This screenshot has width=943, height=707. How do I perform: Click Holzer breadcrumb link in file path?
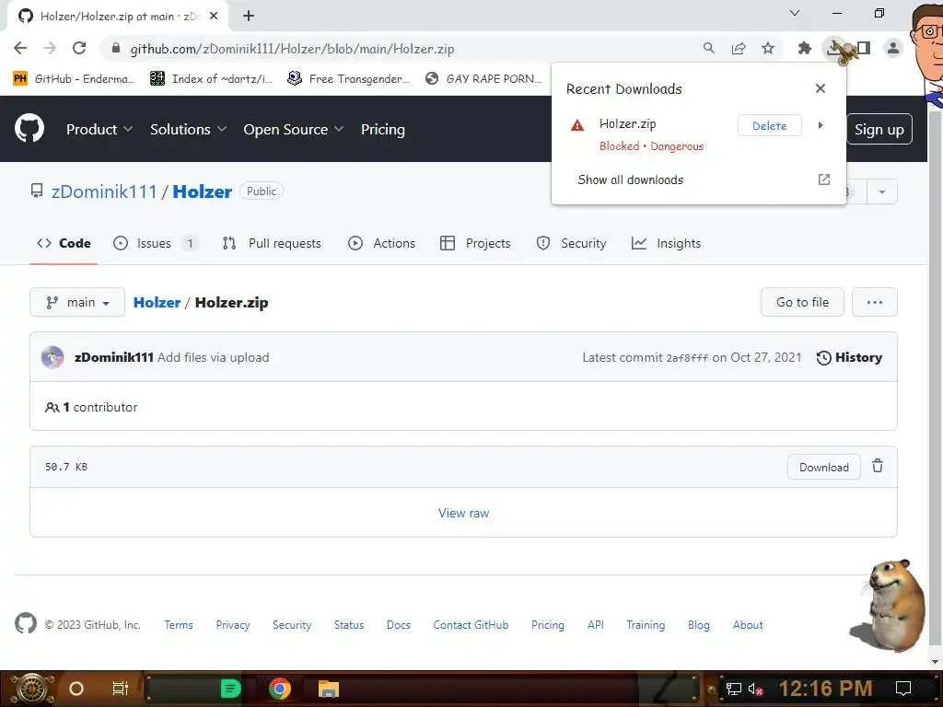tap(157, 302)
